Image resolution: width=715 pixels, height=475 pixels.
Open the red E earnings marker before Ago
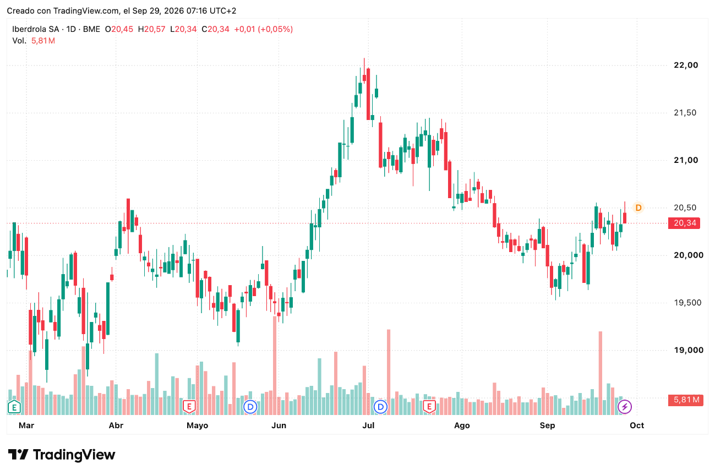coord(429,407)
